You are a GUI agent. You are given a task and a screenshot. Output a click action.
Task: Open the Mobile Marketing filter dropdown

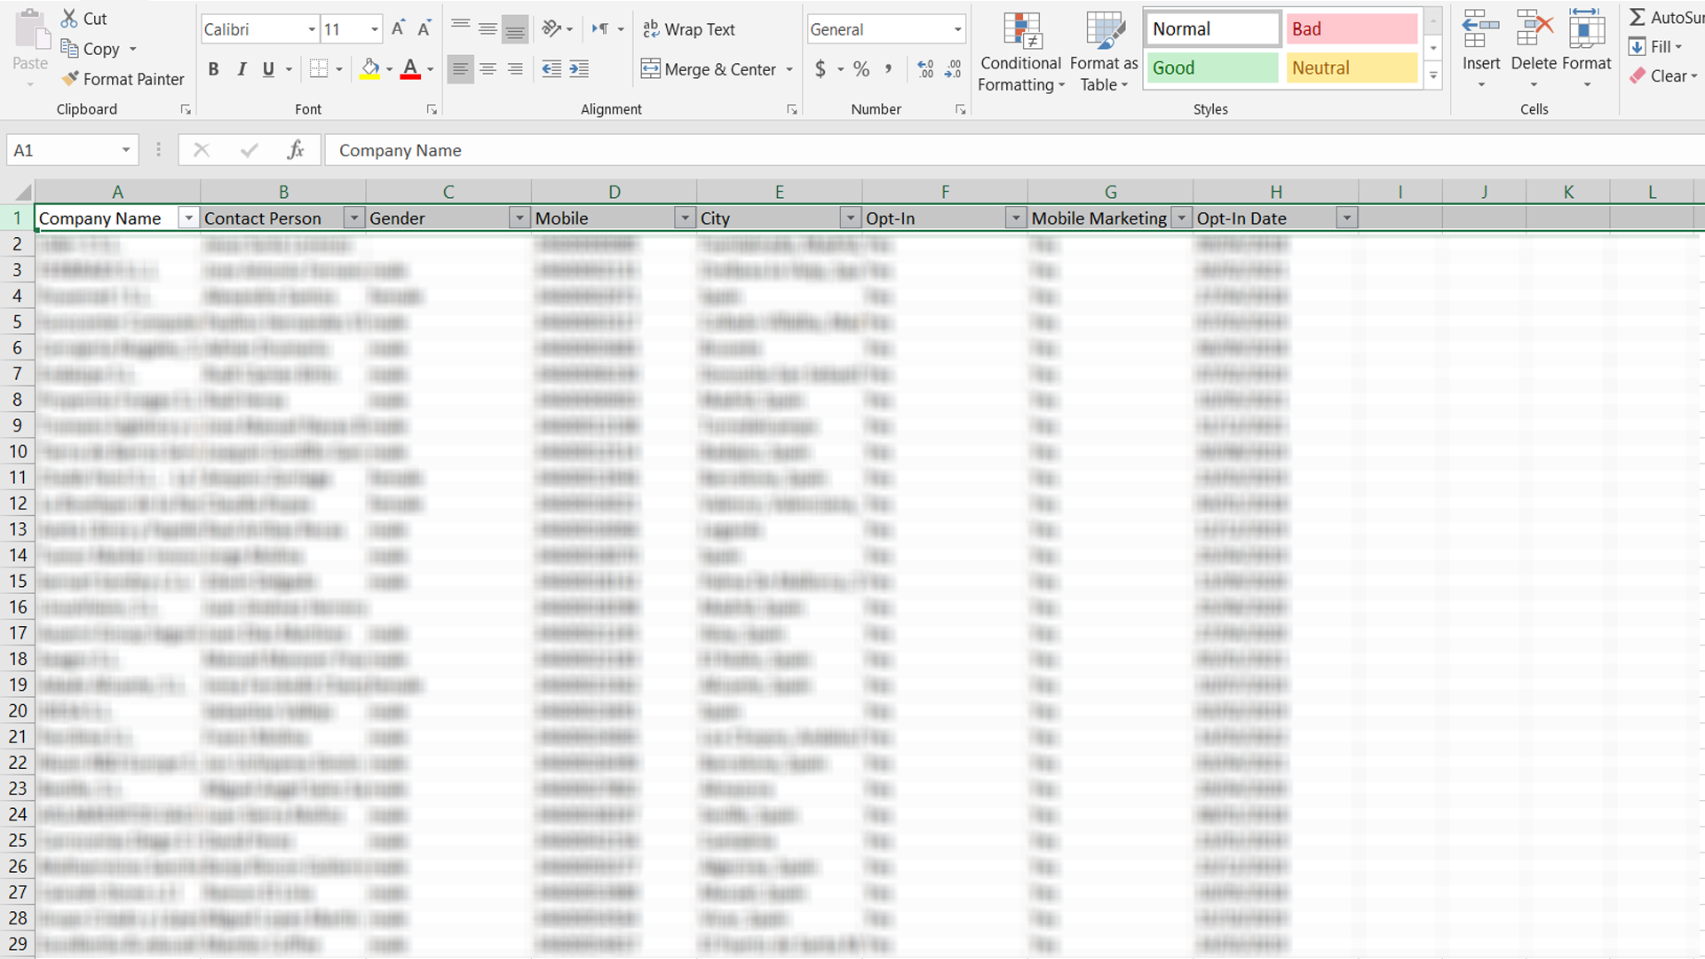coord(1180,218)
